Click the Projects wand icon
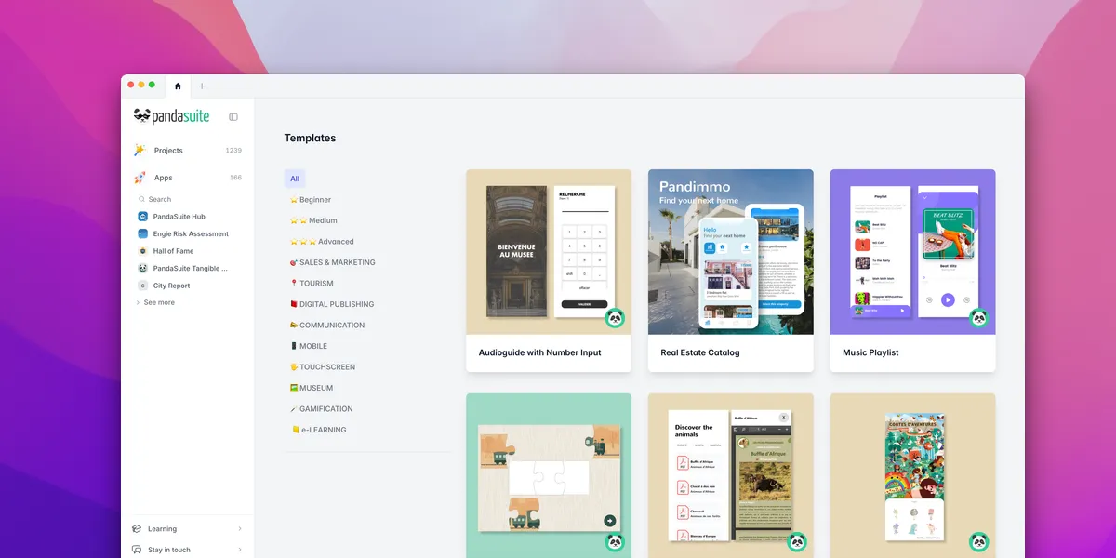 click(139, 150)
